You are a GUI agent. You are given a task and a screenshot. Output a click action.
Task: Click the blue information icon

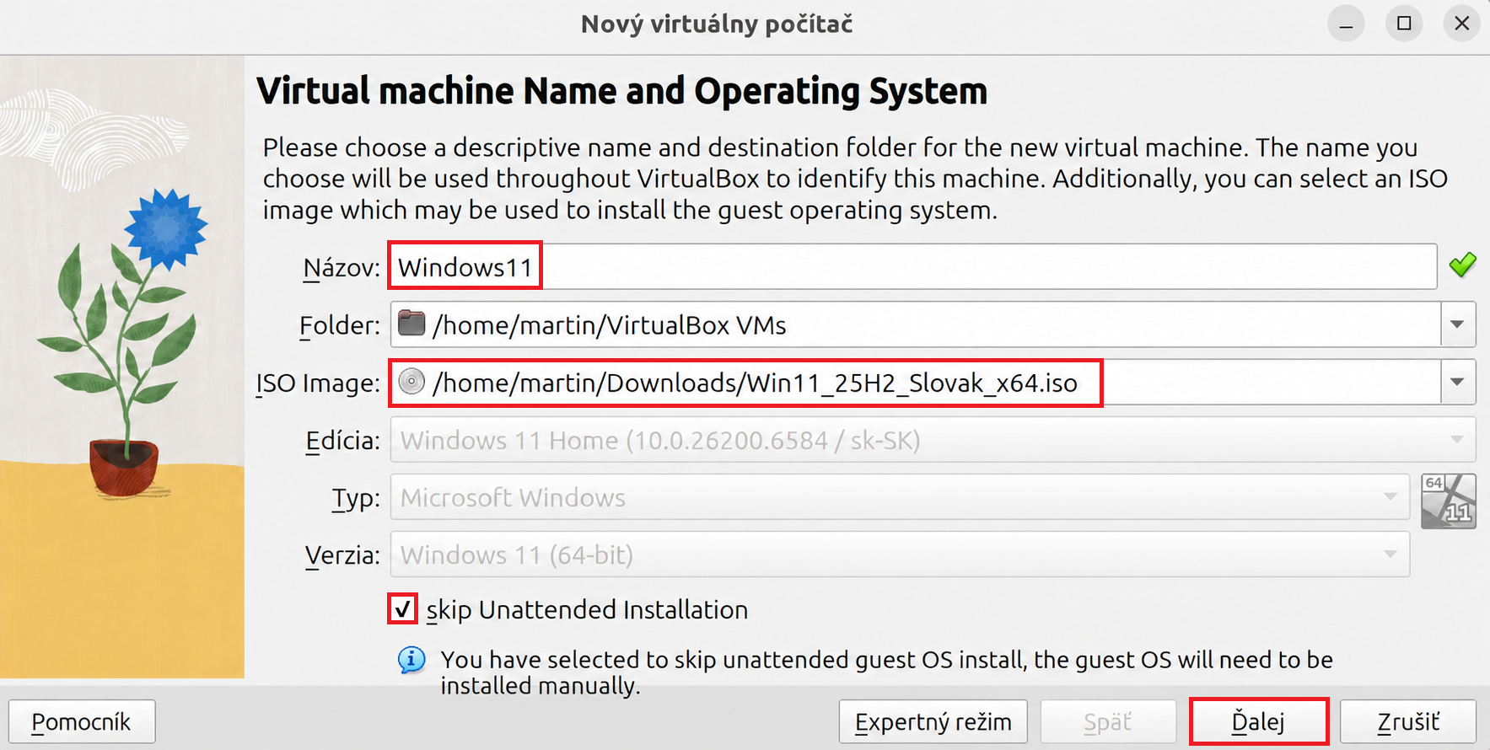point(411,660)
